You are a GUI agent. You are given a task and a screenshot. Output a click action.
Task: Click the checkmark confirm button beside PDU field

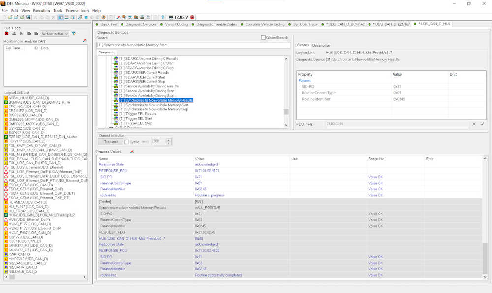point(482,124)
